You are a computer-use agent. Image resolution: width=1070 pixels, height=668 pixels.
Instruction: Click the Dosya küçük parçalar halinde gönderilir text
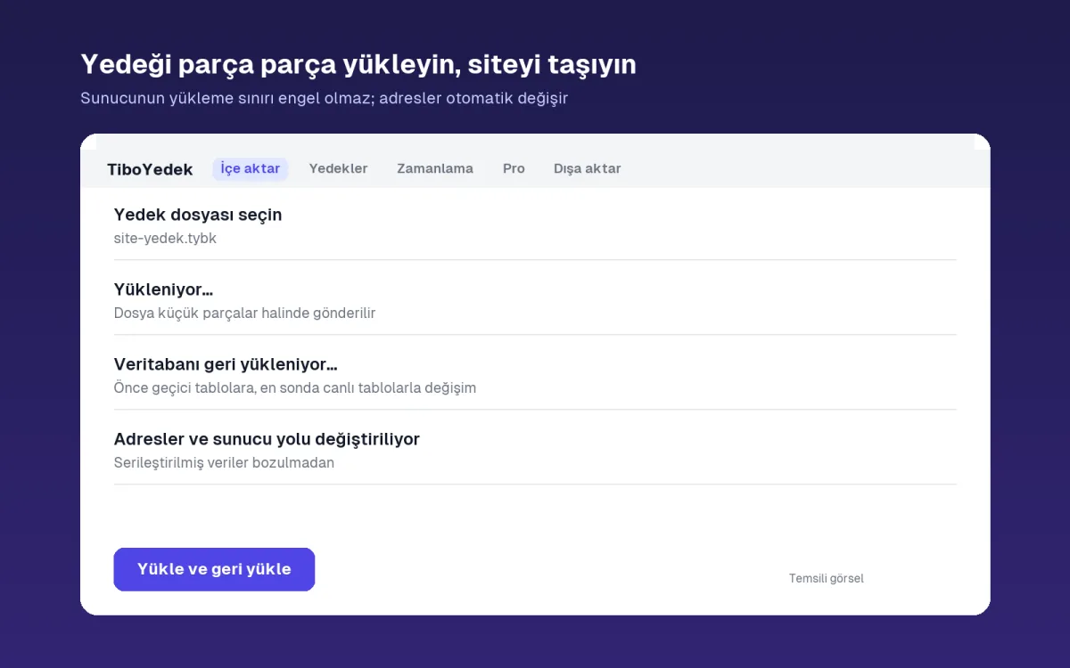[x=244, y=314]
